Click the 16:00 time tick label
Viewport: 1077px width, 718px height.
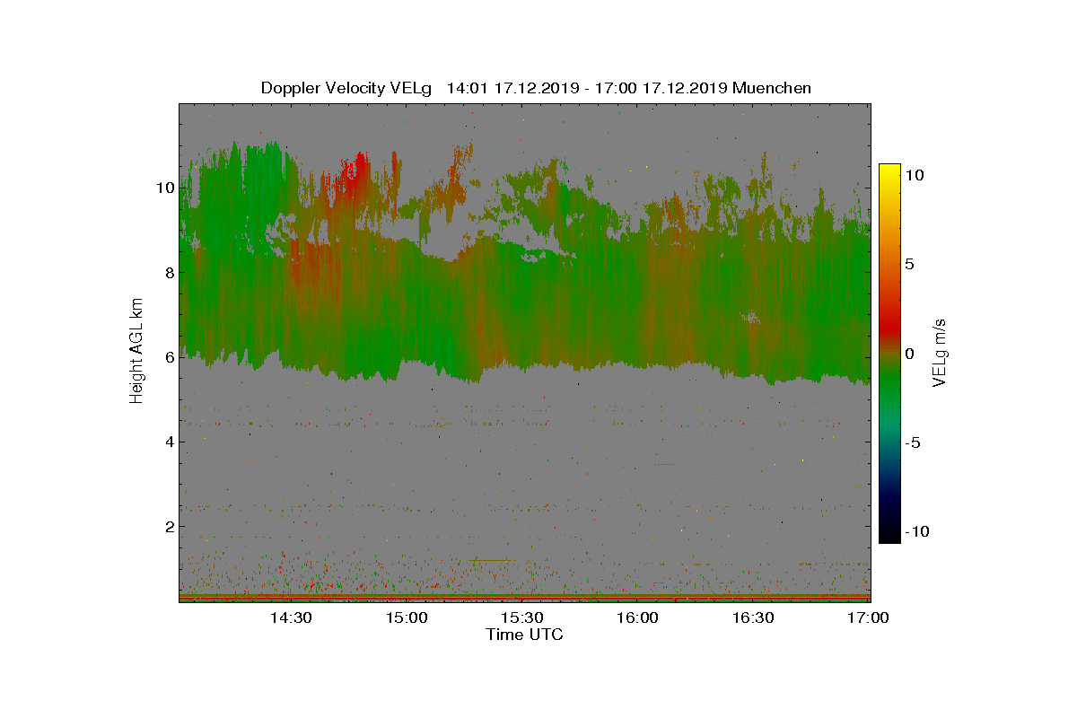click(x=637, y=617)
